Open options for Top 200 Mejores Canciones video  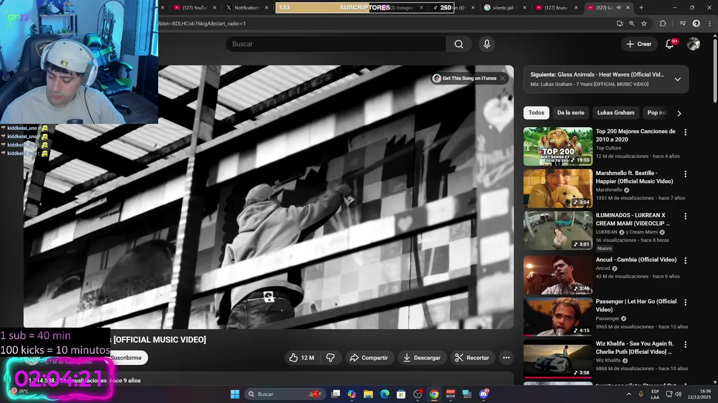[685, 133]
